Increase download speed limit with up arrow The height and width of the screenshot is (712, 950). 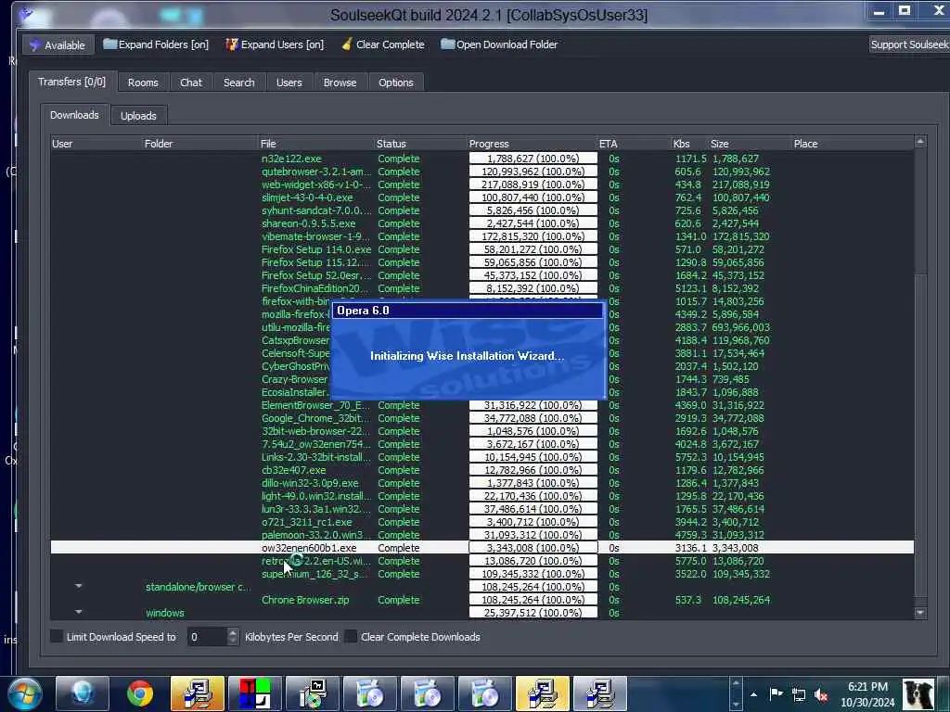[233, 632]
